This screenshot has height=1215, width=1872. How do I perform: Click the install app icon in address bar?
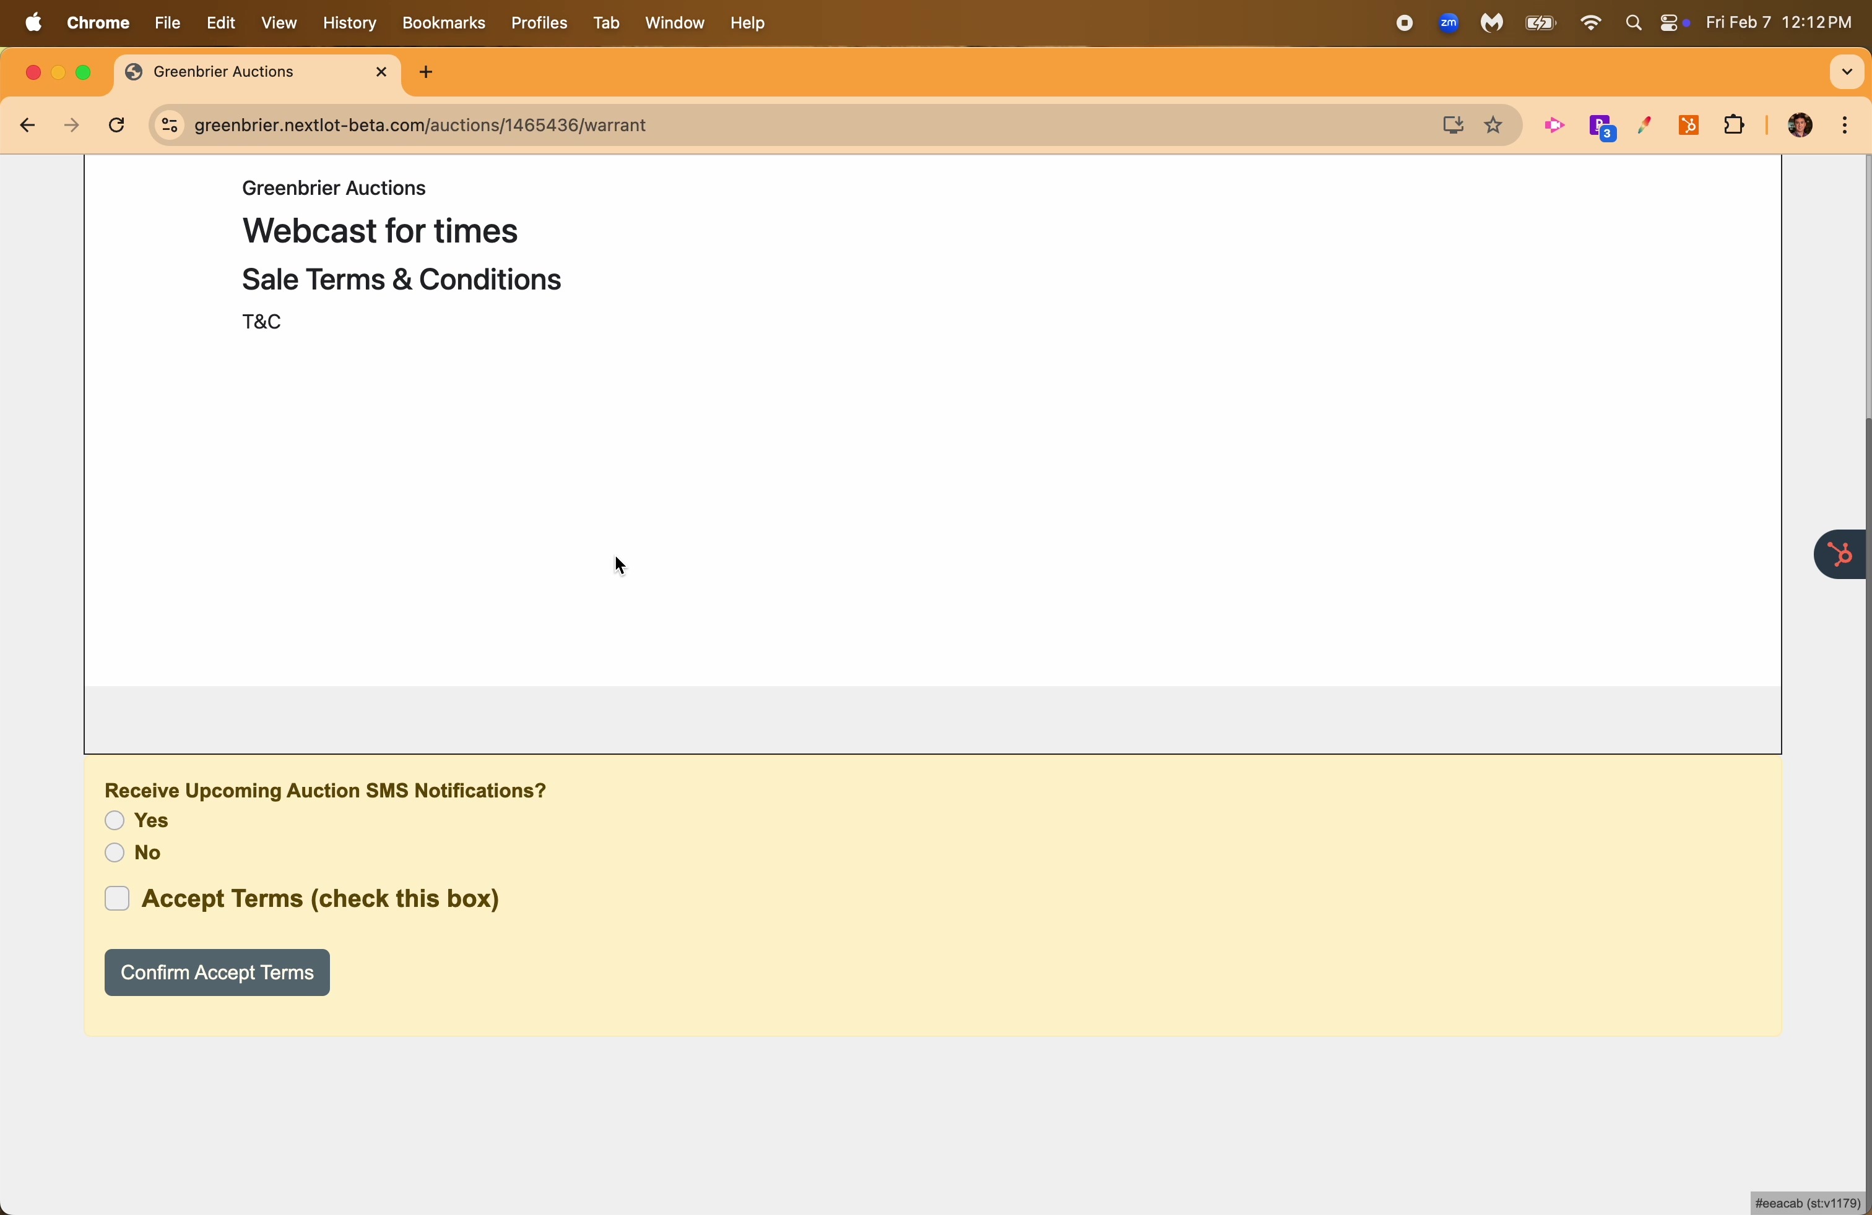click(1452, 126)
